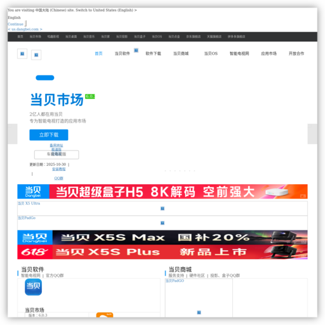Click the first broken logo image in header
Screen dimensions: 325x325
(x=22, y=54)
